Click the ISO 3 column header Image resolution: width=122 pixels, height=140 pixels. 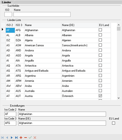click(20, 25)
